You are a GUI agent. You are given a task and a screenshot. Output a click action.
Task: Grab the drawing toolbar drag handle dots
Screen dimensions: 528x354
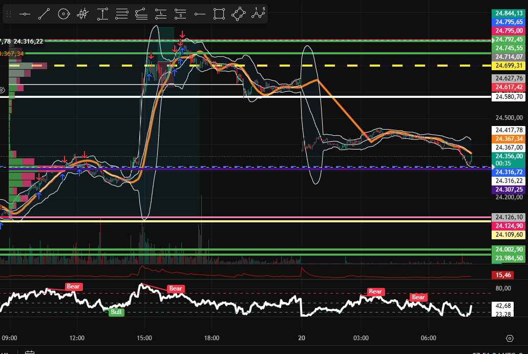(x=8, y=14)
